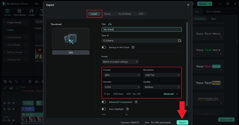Select the smart selection cursor tool on the timeline
The width and height of the screenshot is (239, 125).
(10, 82)
